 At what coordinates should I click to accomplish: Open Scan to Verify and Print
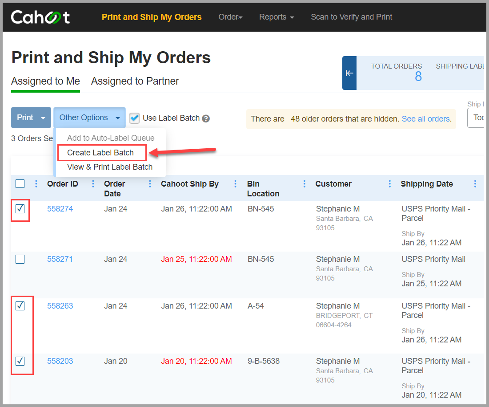(x=352, y=17)
